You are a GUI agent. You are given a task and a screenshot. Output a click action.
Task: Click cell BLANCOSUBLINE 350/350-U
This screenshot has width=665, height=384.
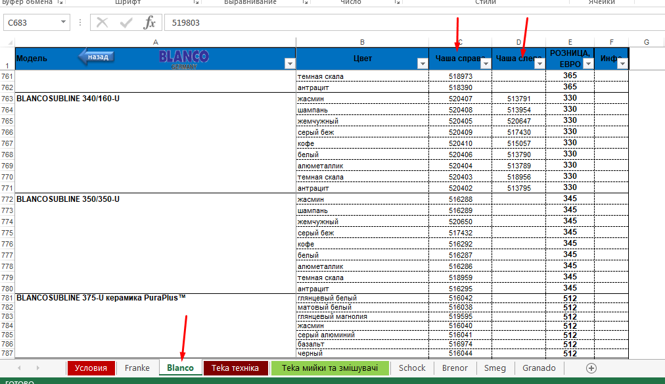pyautogui.click(x=156, y=199)
